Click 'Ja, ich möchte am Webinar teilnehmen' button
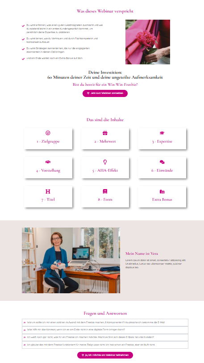This screenshot has height=363, width=204. tap(105, 355)
